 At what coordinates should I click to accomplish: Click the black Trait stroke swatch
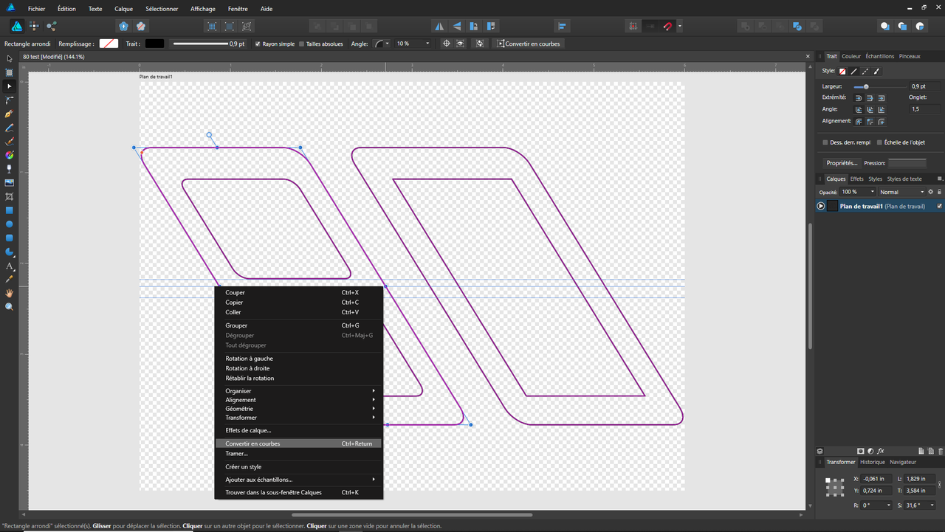click(x=154, y=44)
